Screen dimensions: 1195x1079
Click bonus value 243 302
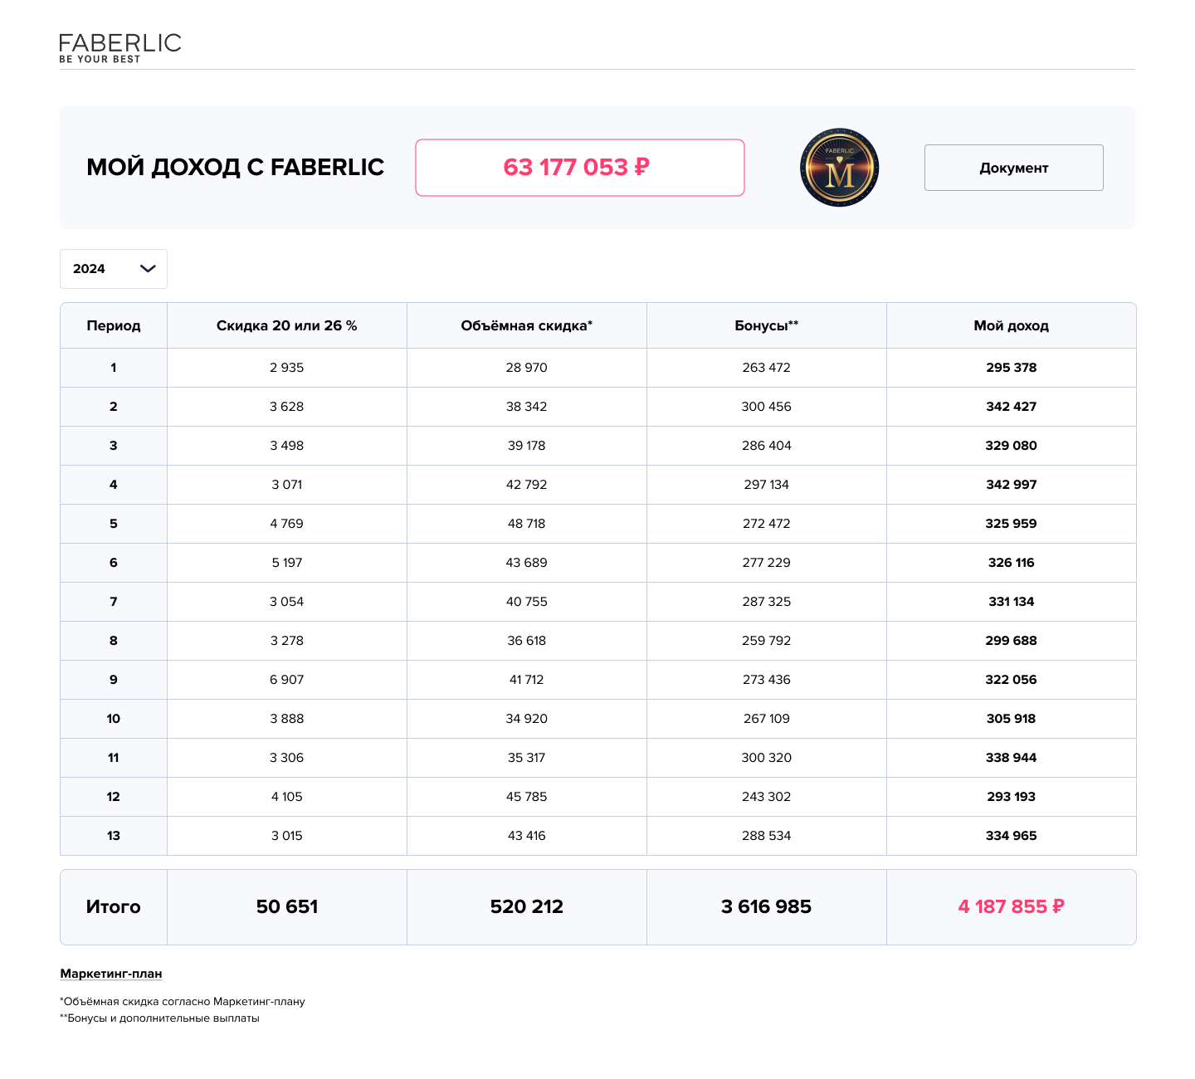(767, 797)
